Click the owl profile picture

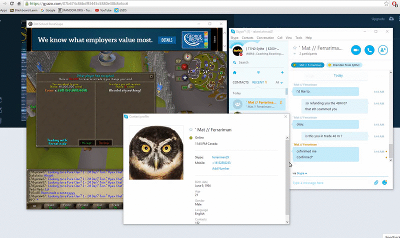pos(156,152)
